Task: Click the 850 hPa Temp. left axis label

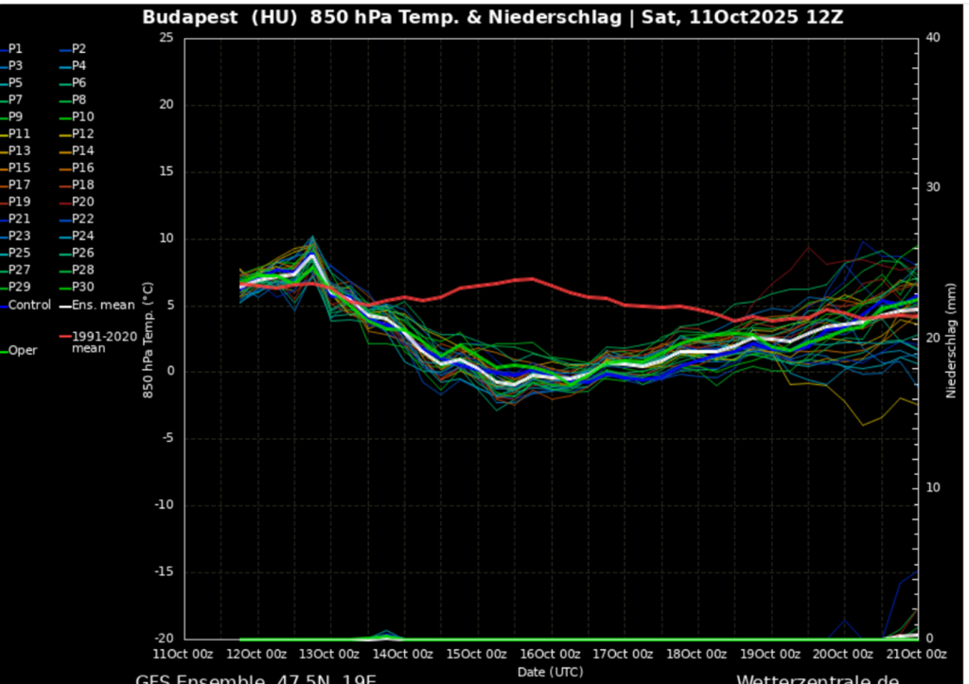Action: click(x=148, y=338)
